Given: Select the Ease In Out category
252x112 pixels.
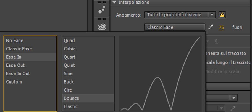Looking at the screenshot, I should (x=18, y=74).
